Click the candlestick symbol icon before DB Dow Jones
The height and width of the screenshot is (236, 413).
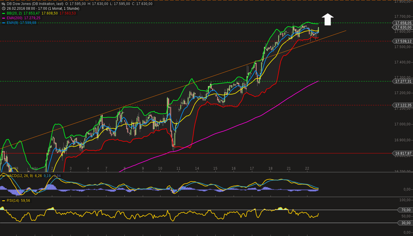3,4
